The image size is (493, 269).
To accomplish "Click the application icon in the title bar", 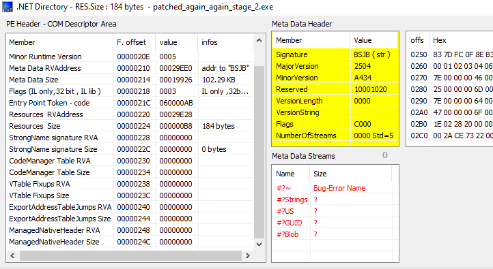I will coord(8,7).
